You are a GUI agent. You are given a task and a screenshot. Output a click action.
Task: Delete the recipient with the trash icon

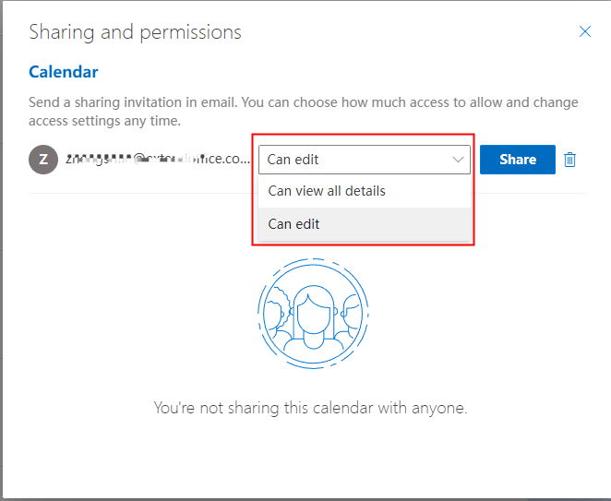pyautogui.click(x=570, y=160)
